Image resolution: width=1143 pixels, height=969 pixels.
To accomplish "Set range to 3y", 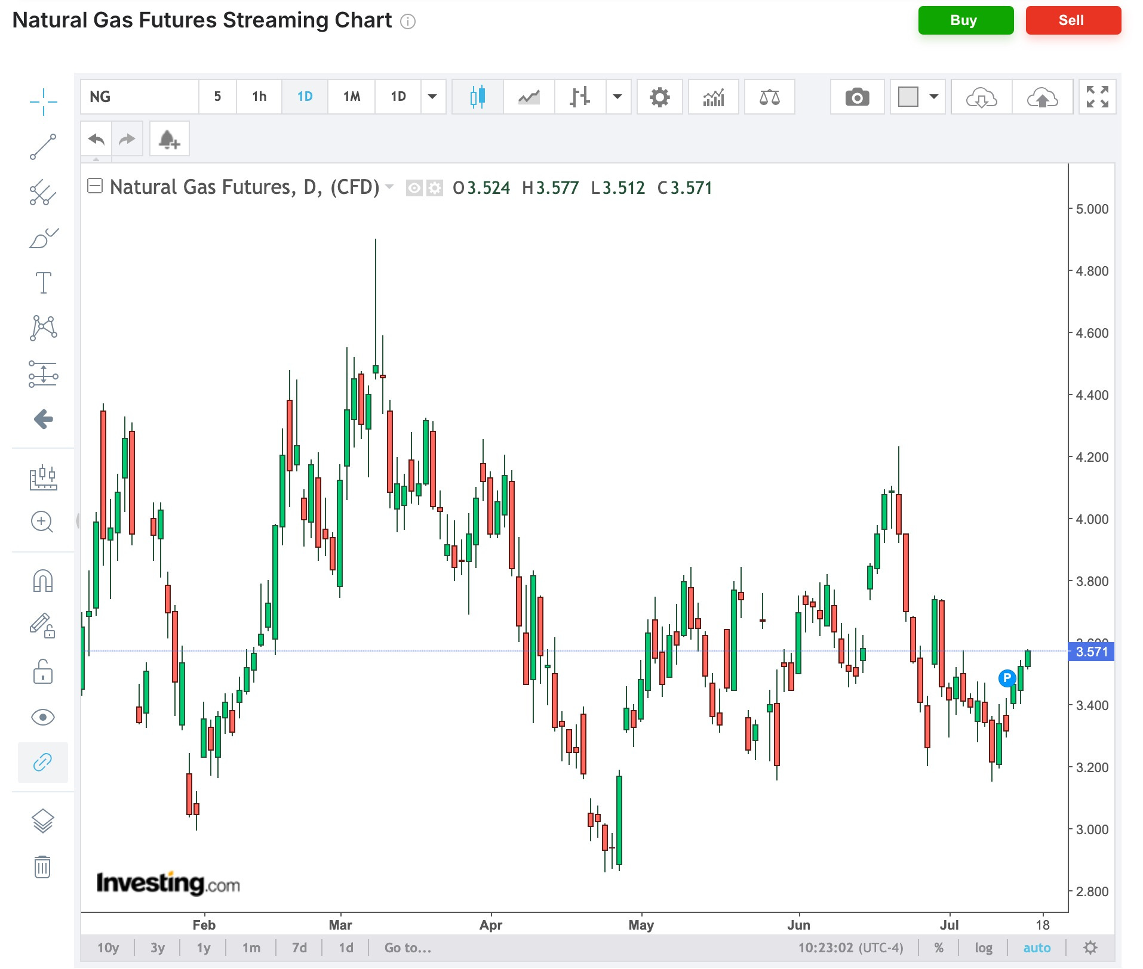I will tap(157, 948).
